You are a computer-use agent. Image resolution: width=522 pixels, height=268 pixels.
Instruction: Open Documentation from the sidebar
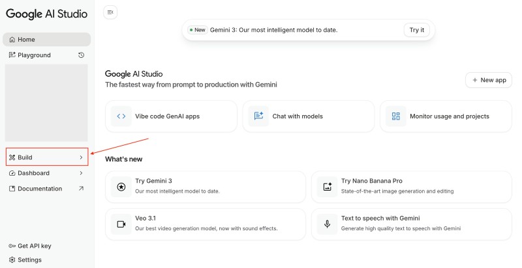click(46, 189)
